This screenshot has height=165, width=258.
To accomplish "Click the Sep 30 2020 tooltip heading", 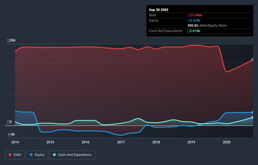I will click(159, 10).
